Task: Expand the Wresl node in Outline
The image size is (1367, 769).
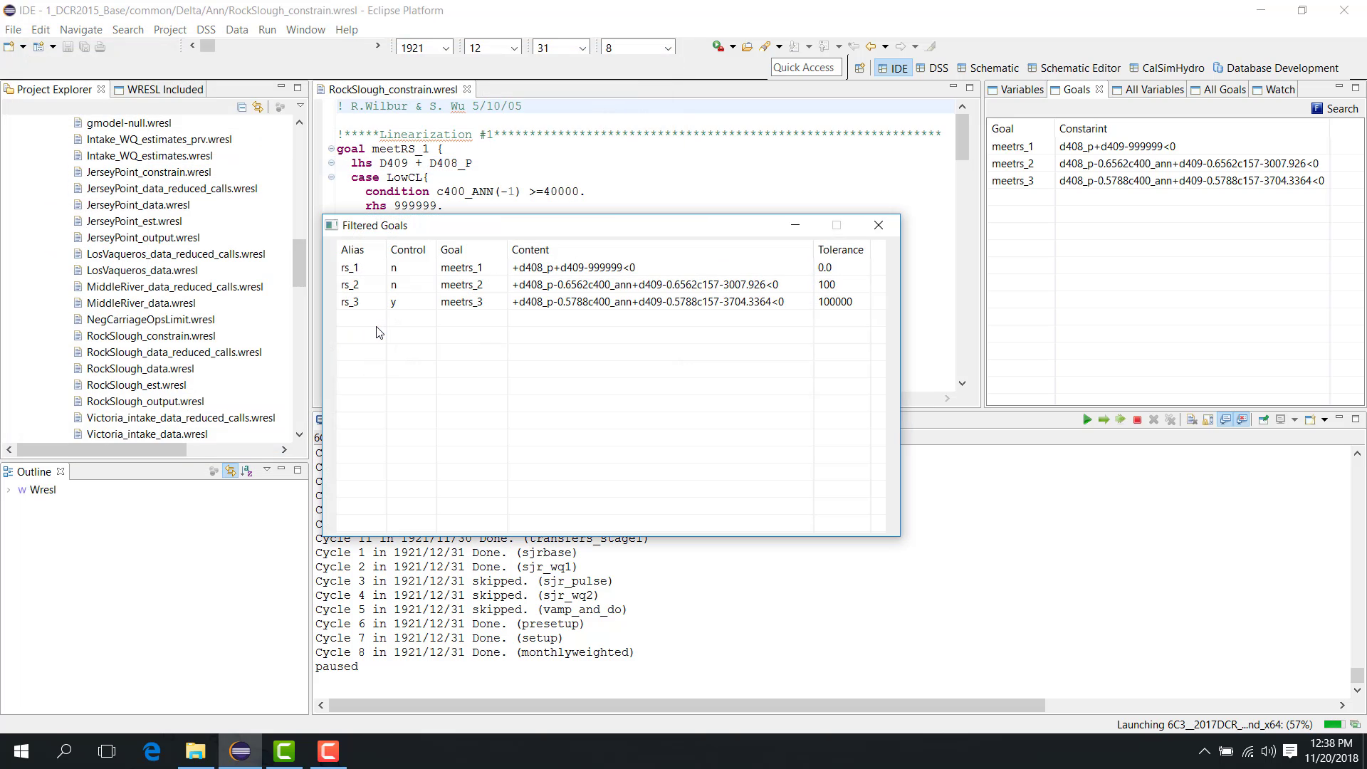Action: pos(9,490)
